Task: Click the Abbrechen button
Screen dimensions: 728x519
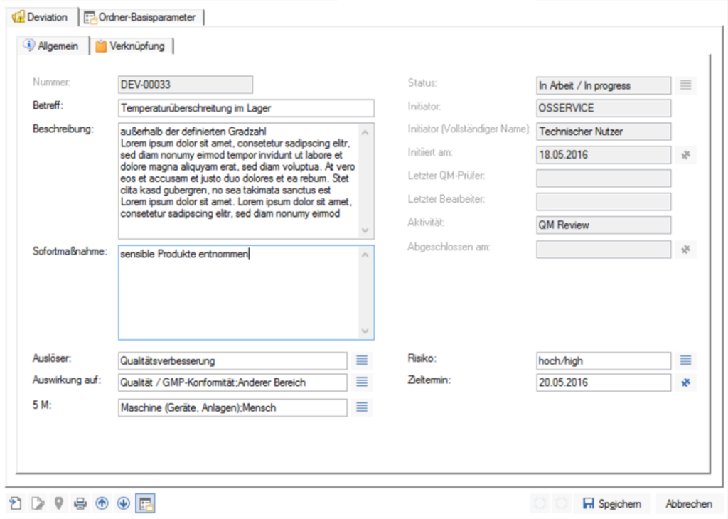Action: tap(688, 504)
